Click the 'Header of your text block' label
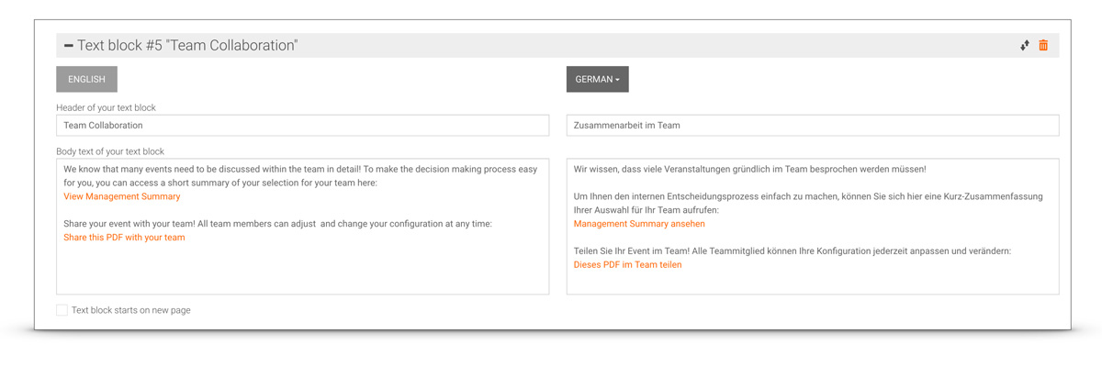Viewport: 1102px width, 367px height. coord(106,107)
